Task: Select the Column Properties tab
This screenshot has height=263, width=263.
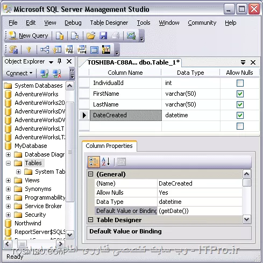Action: pyautogui.click(x=109, y=146)
